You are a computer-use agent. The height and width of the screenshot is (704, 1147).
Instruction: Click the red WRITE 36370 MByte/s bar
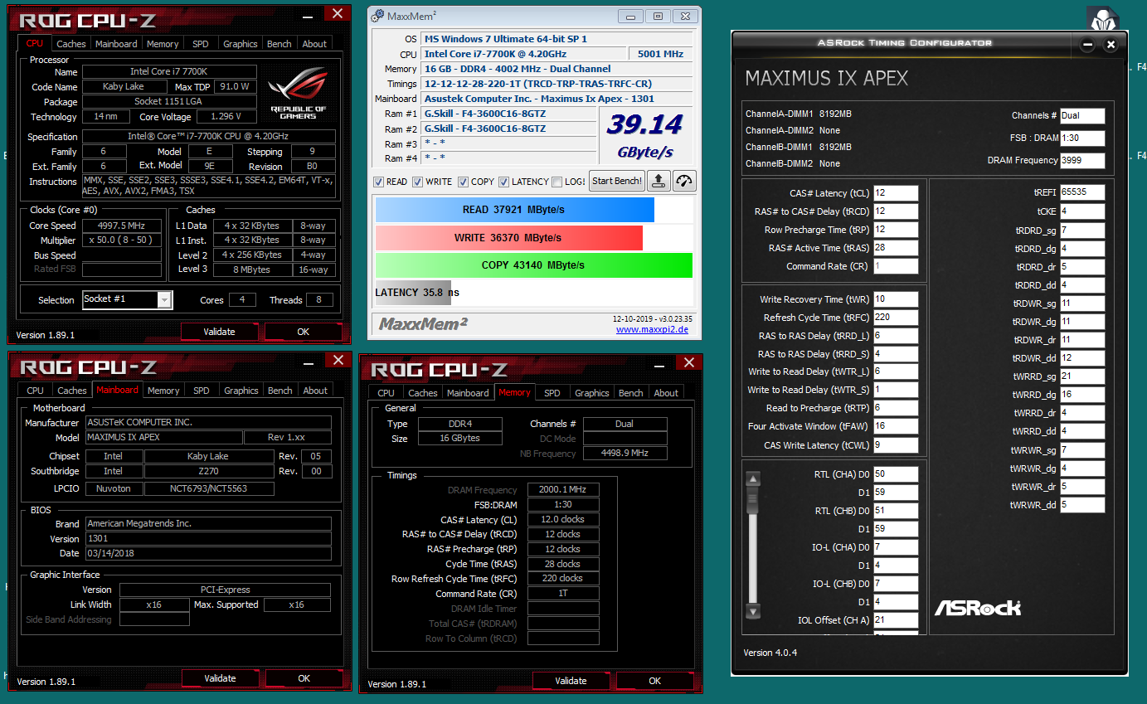(508, 238)
